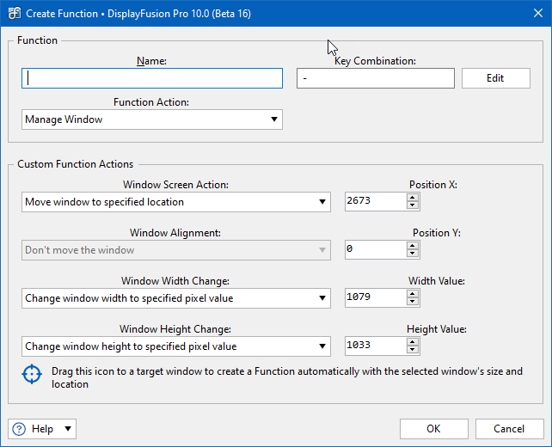
Task: Click the Help button label
Action: click(x=42, y=429)
